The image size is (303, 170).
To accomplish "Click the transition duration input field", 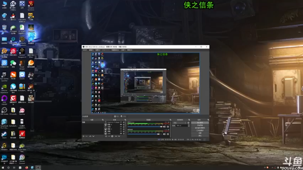I will point(182,125).
